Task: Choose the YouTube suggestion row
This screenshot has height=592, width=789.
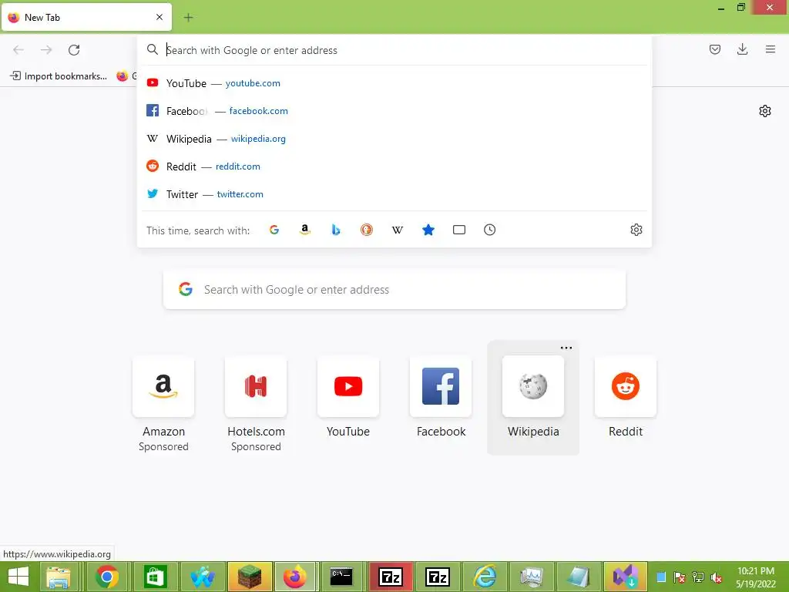Action: click(394, 83)
